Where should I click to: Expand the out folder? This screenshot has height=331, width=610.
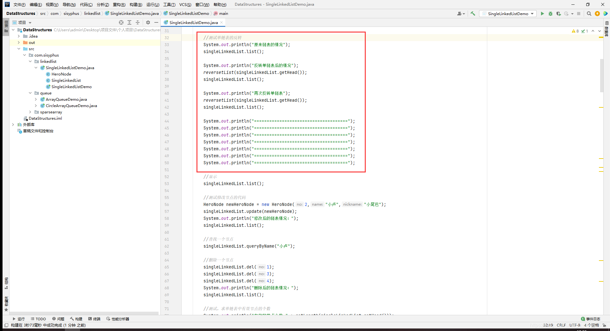(19, 43)
